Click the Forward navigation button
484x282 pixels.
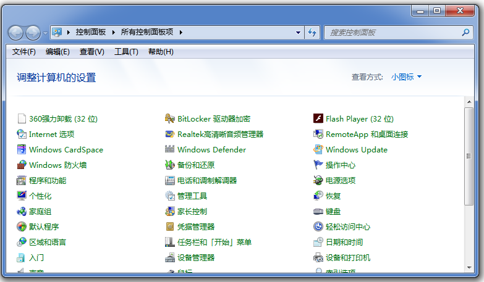pos(33,33)
